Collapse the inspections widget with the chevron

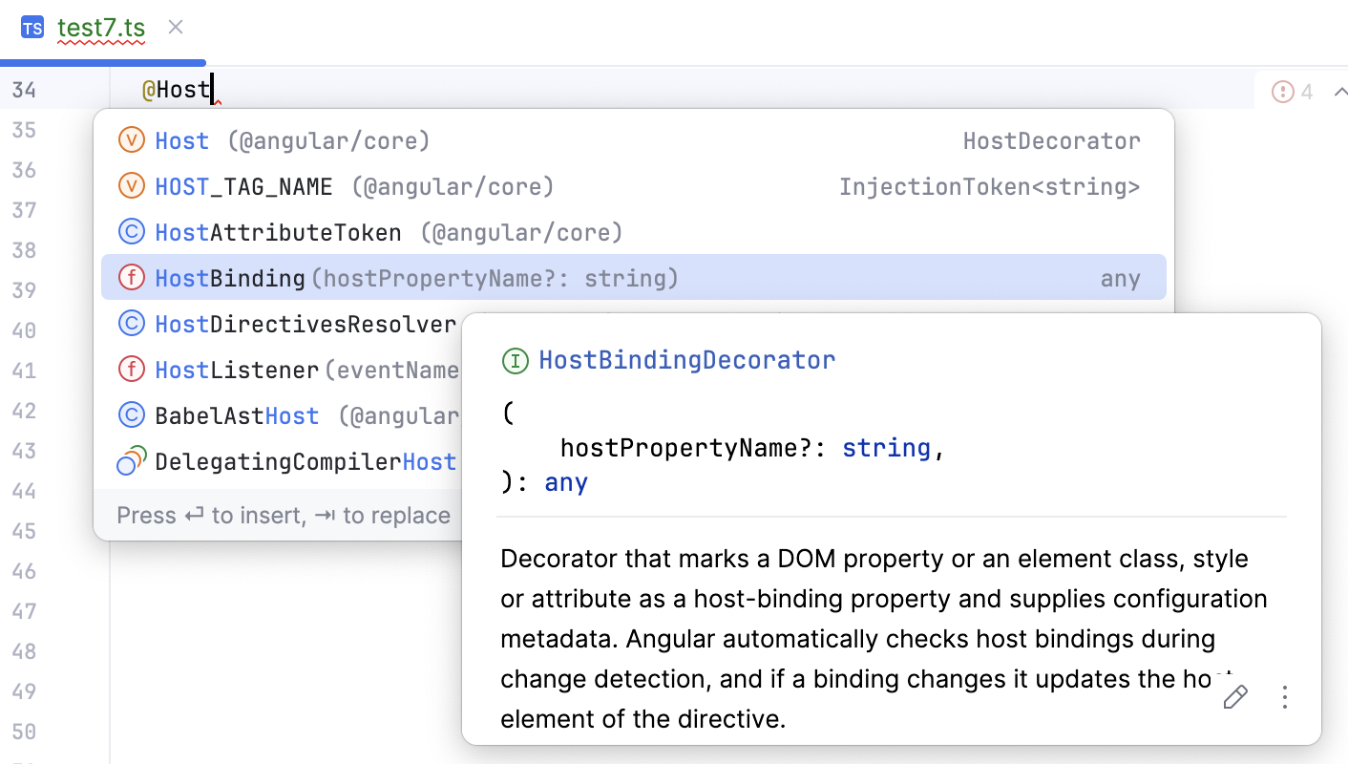coord(1340,90)
